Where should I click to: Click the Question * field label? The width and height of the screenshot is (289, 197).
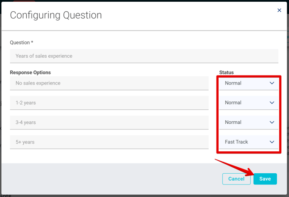pyautogui.click(x=22, y=43)
